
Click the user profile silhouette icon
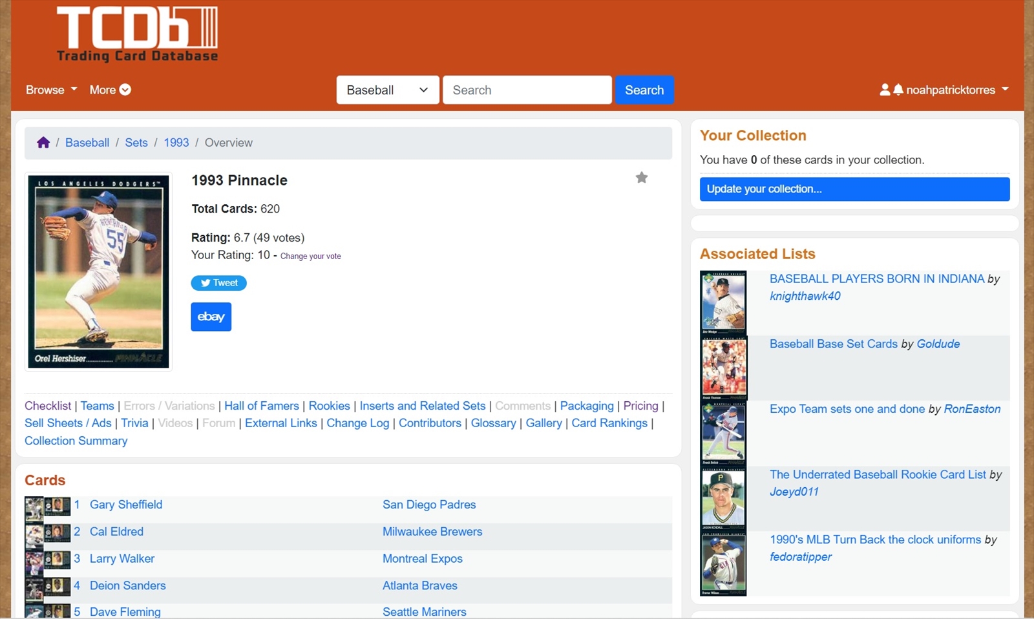pos(885,90)
